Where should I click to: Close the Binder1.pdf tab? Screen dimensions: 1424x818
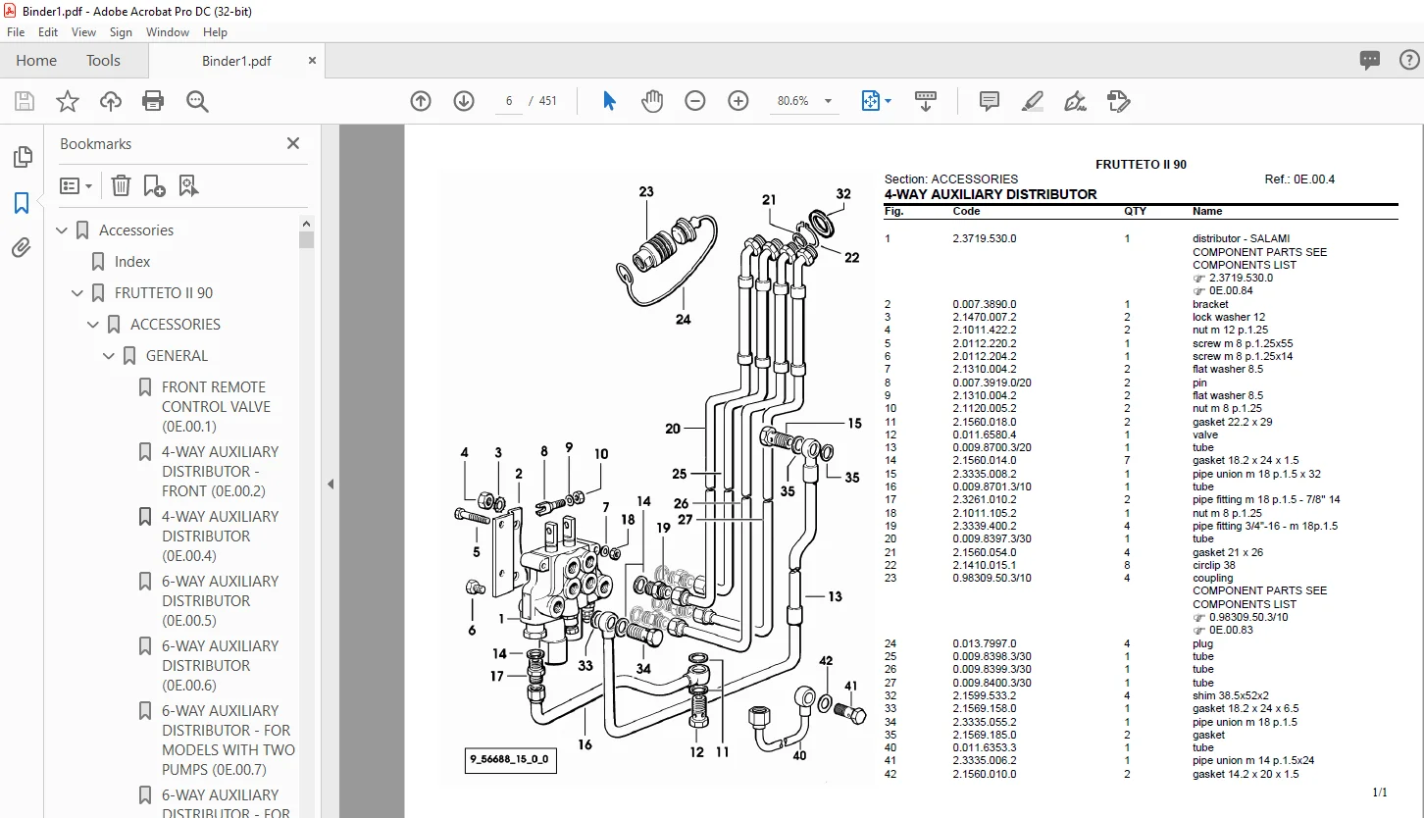point(313,61)
